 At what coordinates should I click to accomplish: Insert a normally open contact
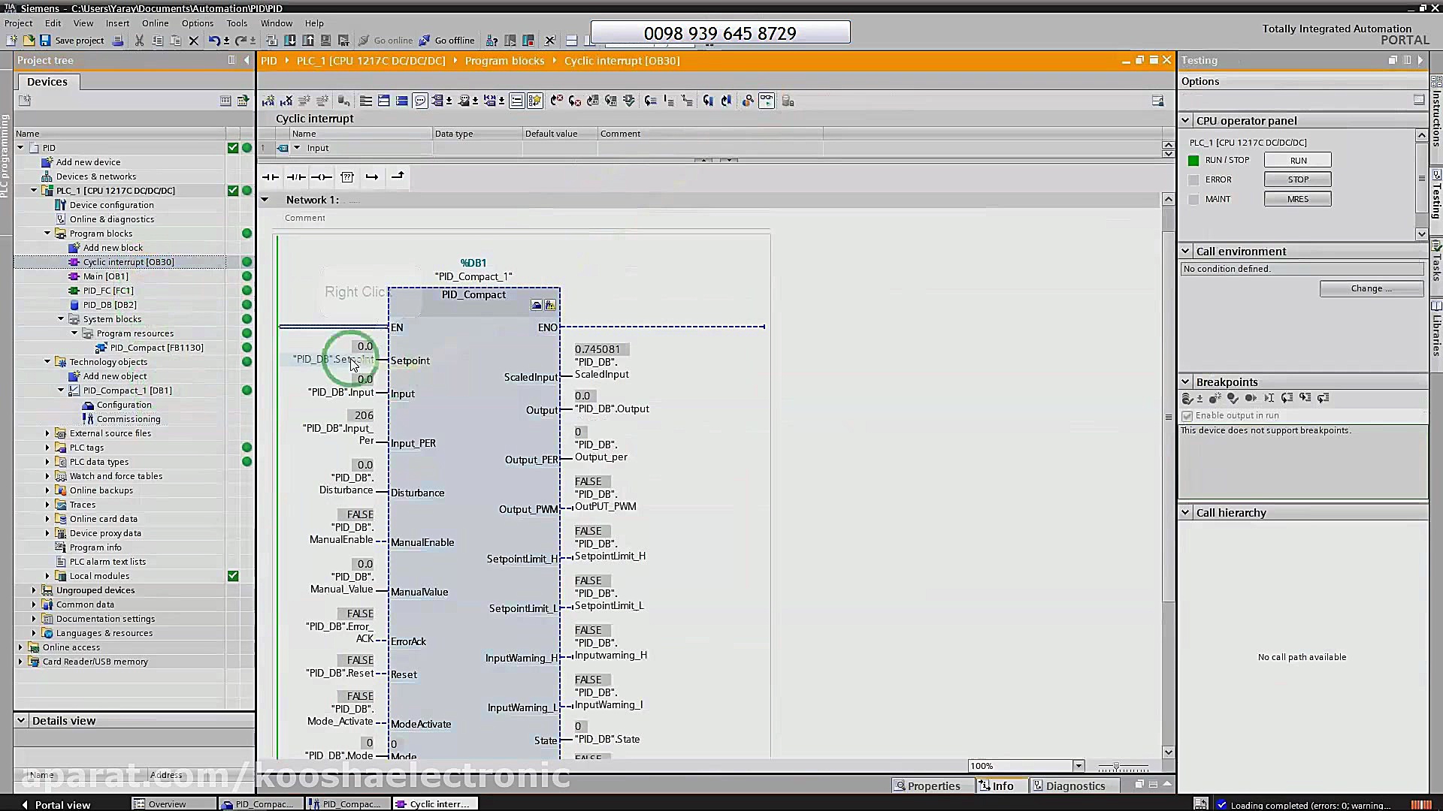coord(270,177)
